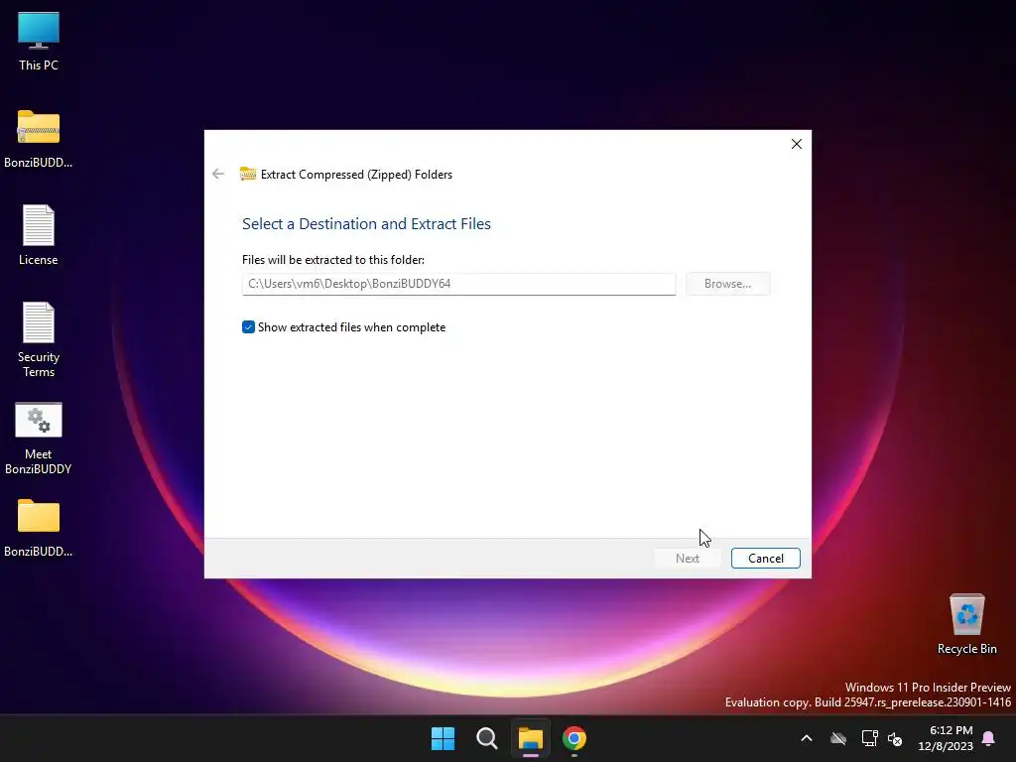Open notifications bell icon
Screen dimensions: 1016x762
click(x=989, y=738)
